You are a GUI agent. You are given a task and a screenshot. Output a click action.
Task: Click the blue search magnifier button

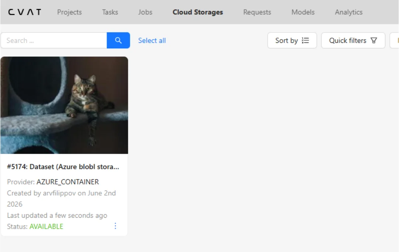pos(118,40)
